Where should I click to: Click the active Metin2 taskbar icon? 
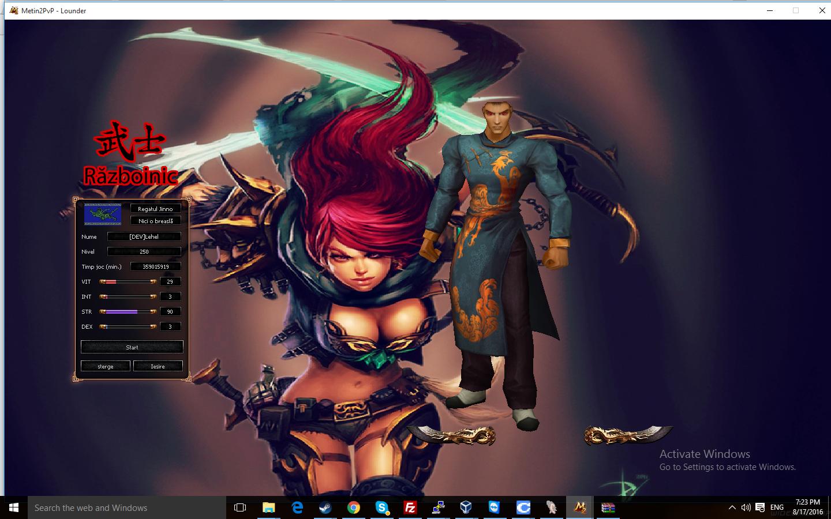pos(579,507)
